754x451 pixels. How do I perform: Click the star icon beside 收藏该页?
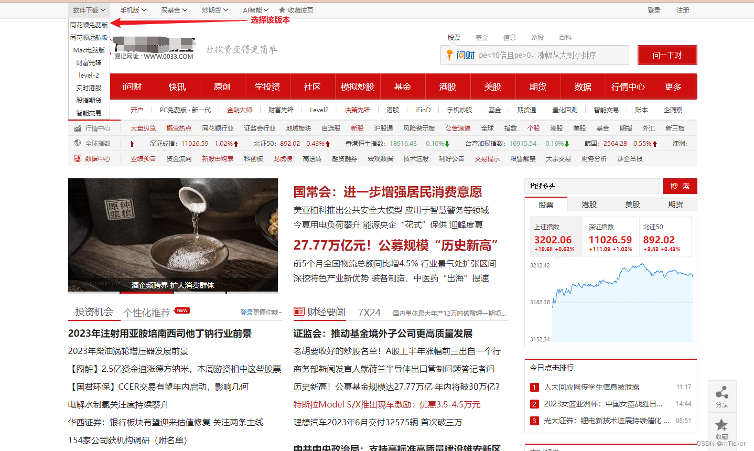coord(282,10)
